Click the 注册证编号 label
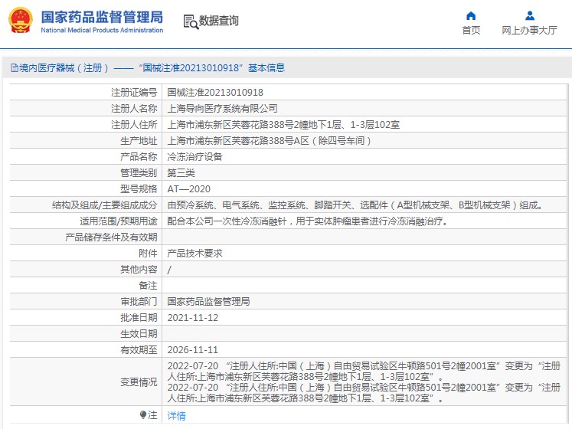This screenshot has width=572, height=429. pos(134,93)
